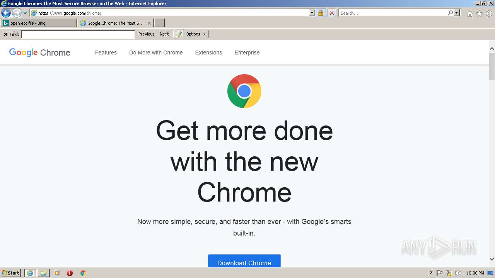The width and height of the screenshot is (495, 278).
Task: Click the page scrollbar down arrow
Action: tap(492, 259)
